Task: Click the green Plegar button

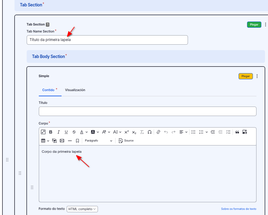Action: click(254, 25)
